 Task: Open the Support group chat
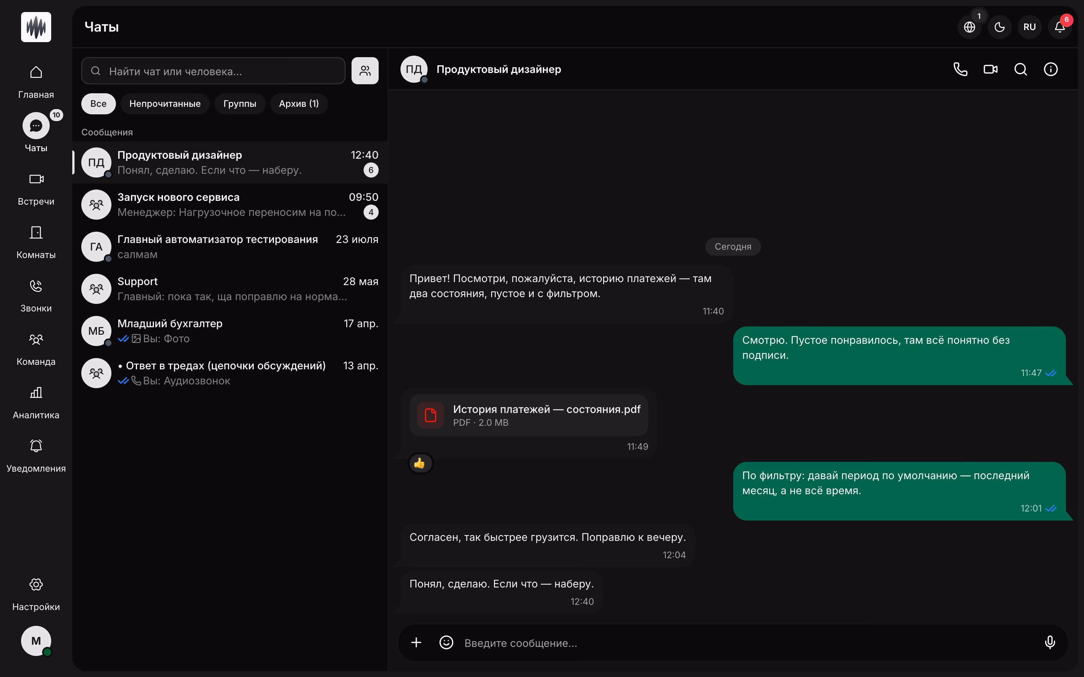coord(230,289)
